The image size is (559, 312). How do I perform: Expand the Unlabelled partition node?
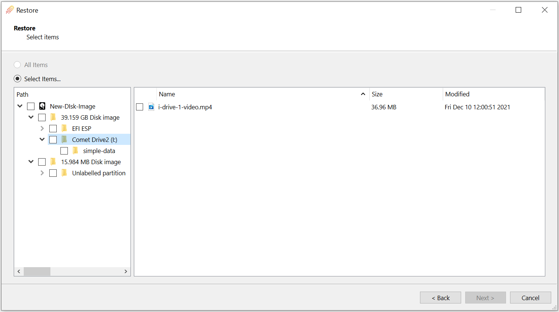(42, 173)
